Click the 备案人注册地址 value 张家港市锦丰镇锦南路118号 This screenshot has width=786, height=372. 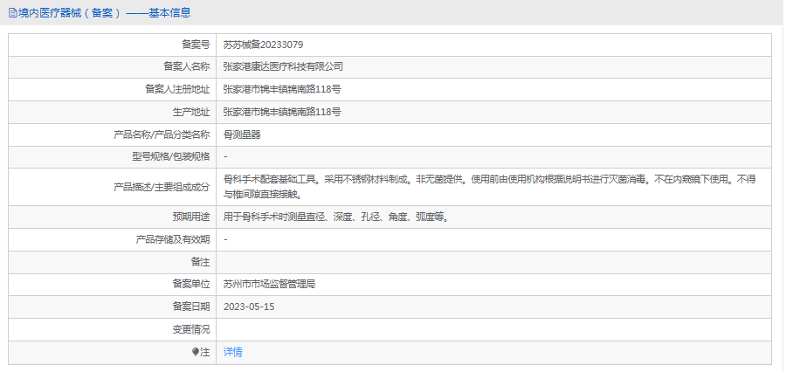click(x=282, y=89)
